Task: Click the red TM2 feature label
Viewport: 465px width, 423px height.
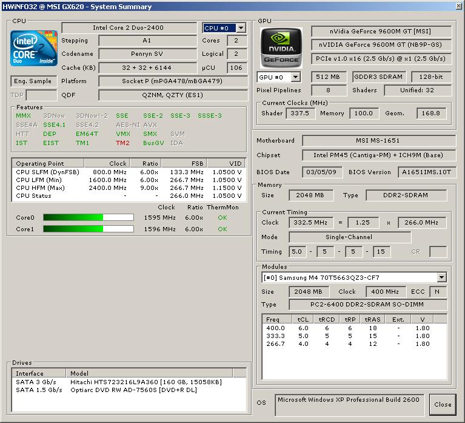Action: [123, 143]
